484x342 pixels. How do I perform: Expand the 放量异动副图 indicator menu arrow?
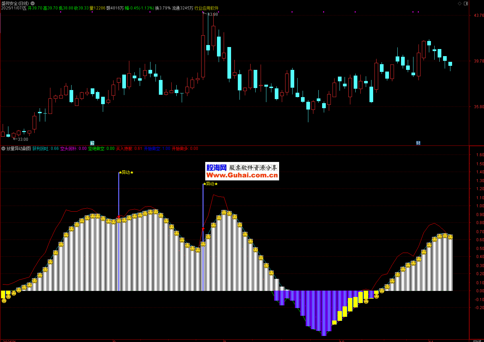click(3, 148)
